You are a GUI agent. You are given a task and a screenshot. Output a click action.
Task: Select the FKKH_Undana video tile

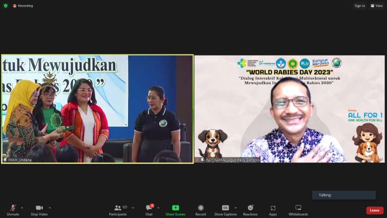click(97, 109)
